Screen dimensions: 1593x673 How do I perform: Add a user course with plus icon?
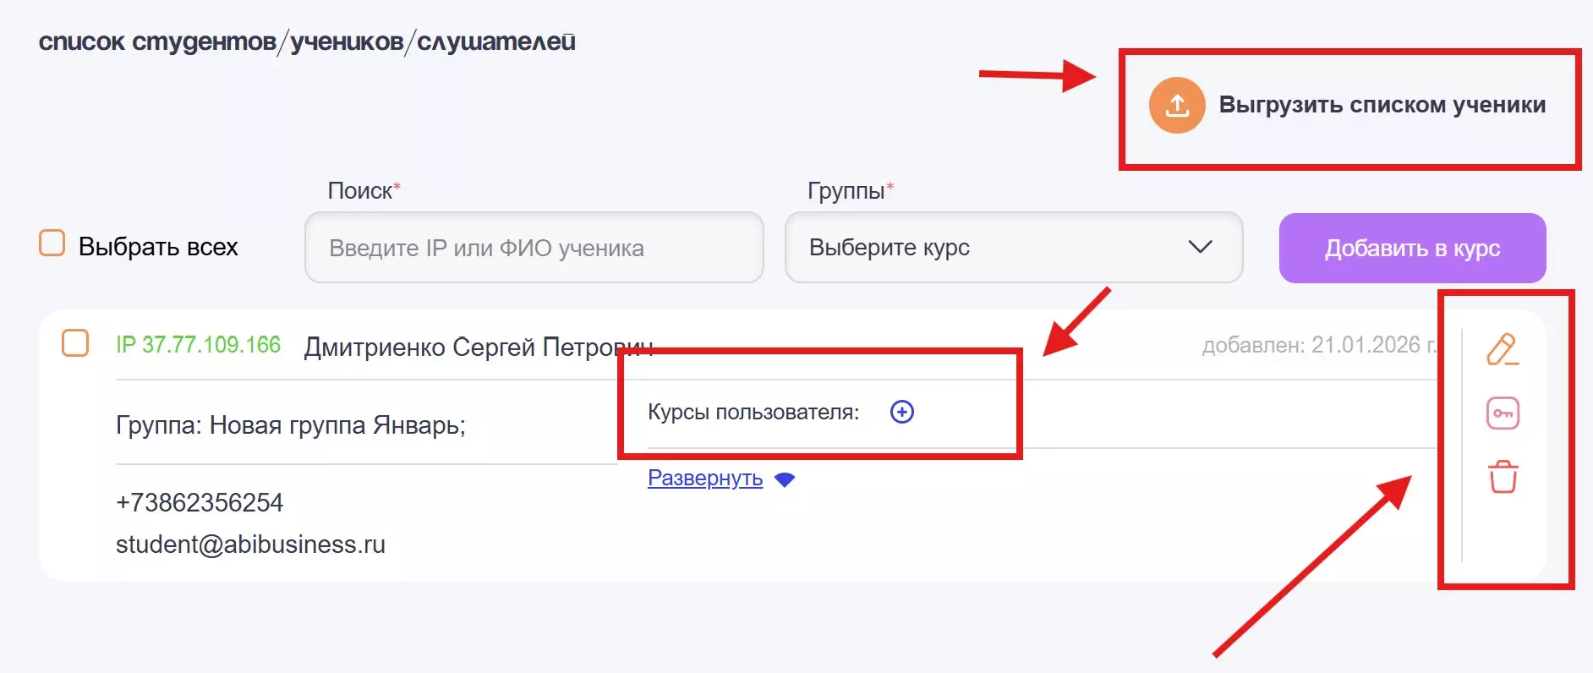902,412
